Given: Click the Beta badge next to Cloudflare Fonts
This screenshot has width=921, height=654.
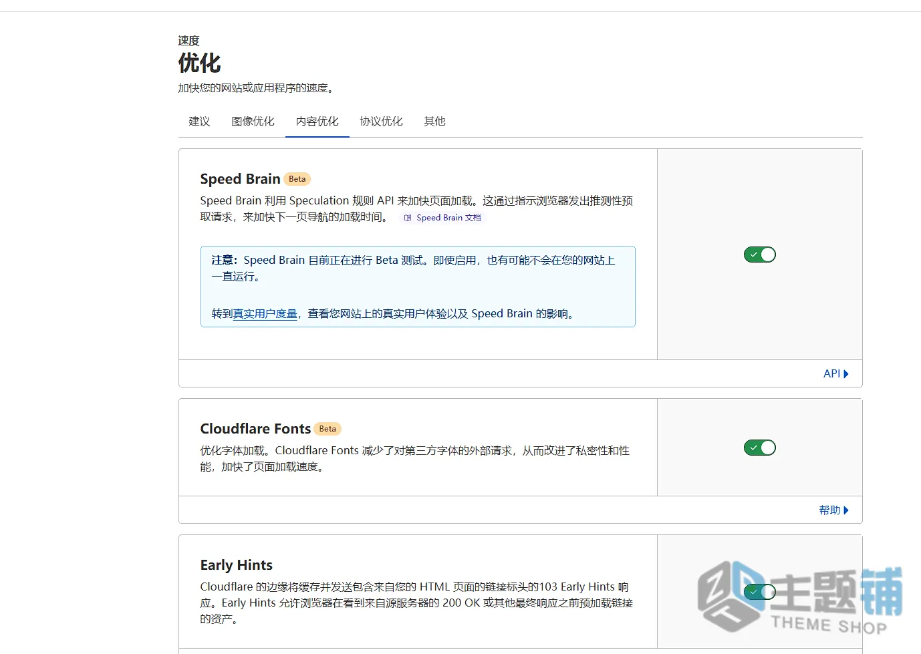Looking at the screenshot, I should [x=327, y=429].
